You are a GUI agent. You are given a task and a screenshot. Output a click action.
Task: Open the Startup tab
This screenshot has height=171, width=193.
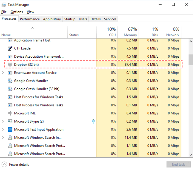pos(70,19)
